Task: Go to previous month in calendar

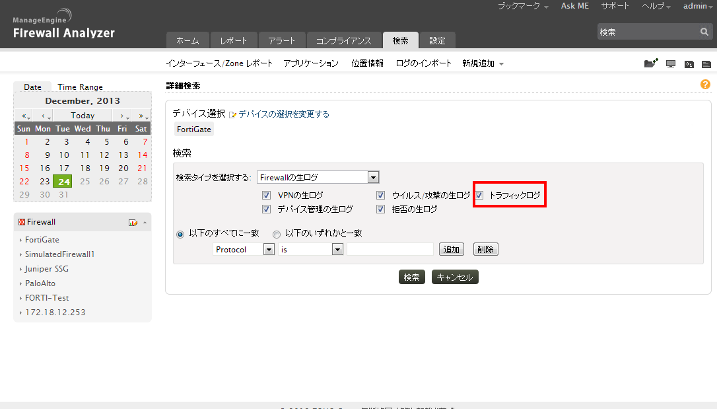Action: point(44,116)
